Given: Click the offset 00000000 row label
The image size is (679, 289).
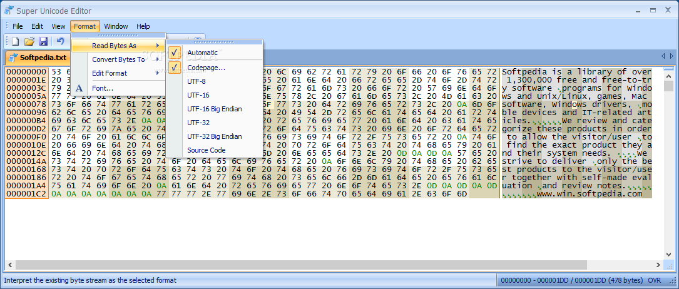Looking at the screenshot, I should pos(27,72).
